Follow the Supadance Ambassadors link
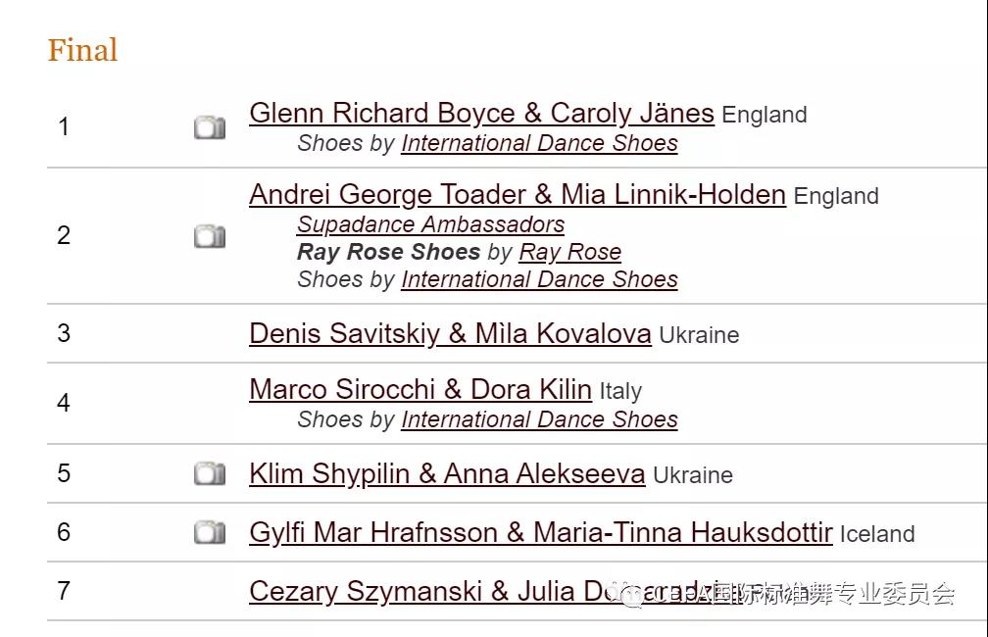The height and width of the screenshot is (637, 988). 431,224
